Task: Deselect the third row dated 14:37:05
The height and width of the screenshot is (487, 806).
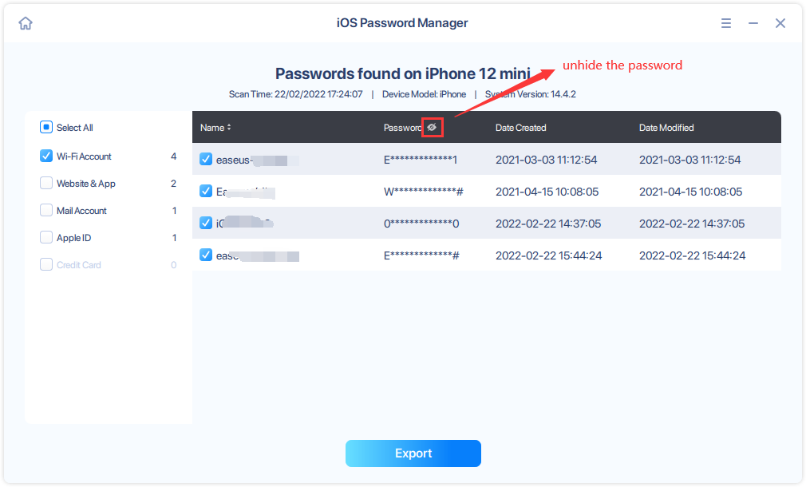Action: 206,223
